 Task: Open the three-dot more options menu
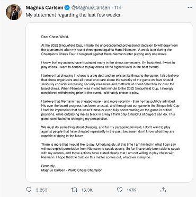(190, 8)
